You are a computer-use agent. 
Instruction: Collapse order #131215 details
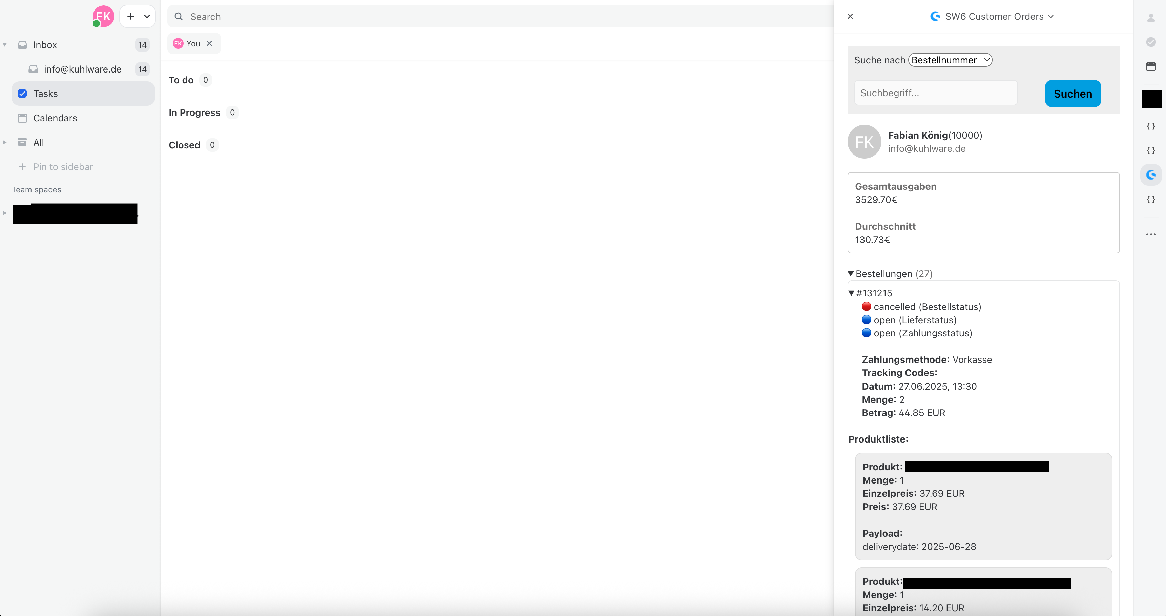[x=851, y=293]
